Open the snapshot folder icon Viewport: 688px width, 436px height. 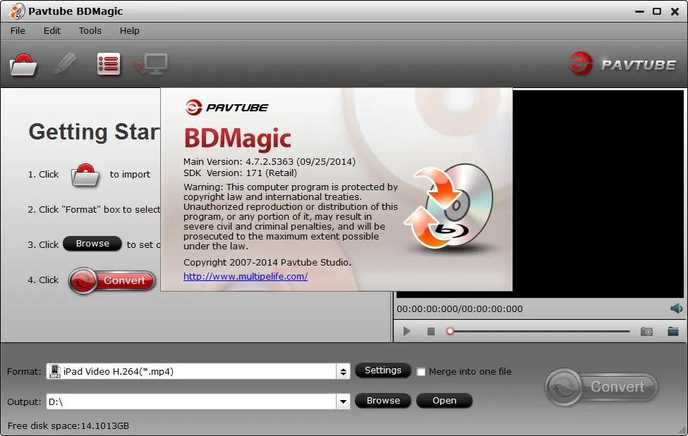coord(673,331)
